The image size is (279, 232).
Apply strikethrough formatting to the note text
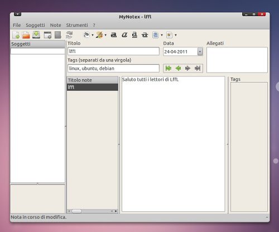[145, 35]
